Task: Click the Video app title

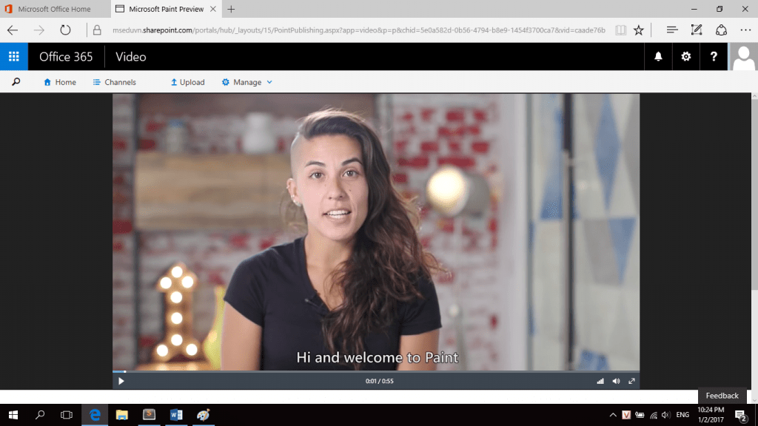Action: 130,56
